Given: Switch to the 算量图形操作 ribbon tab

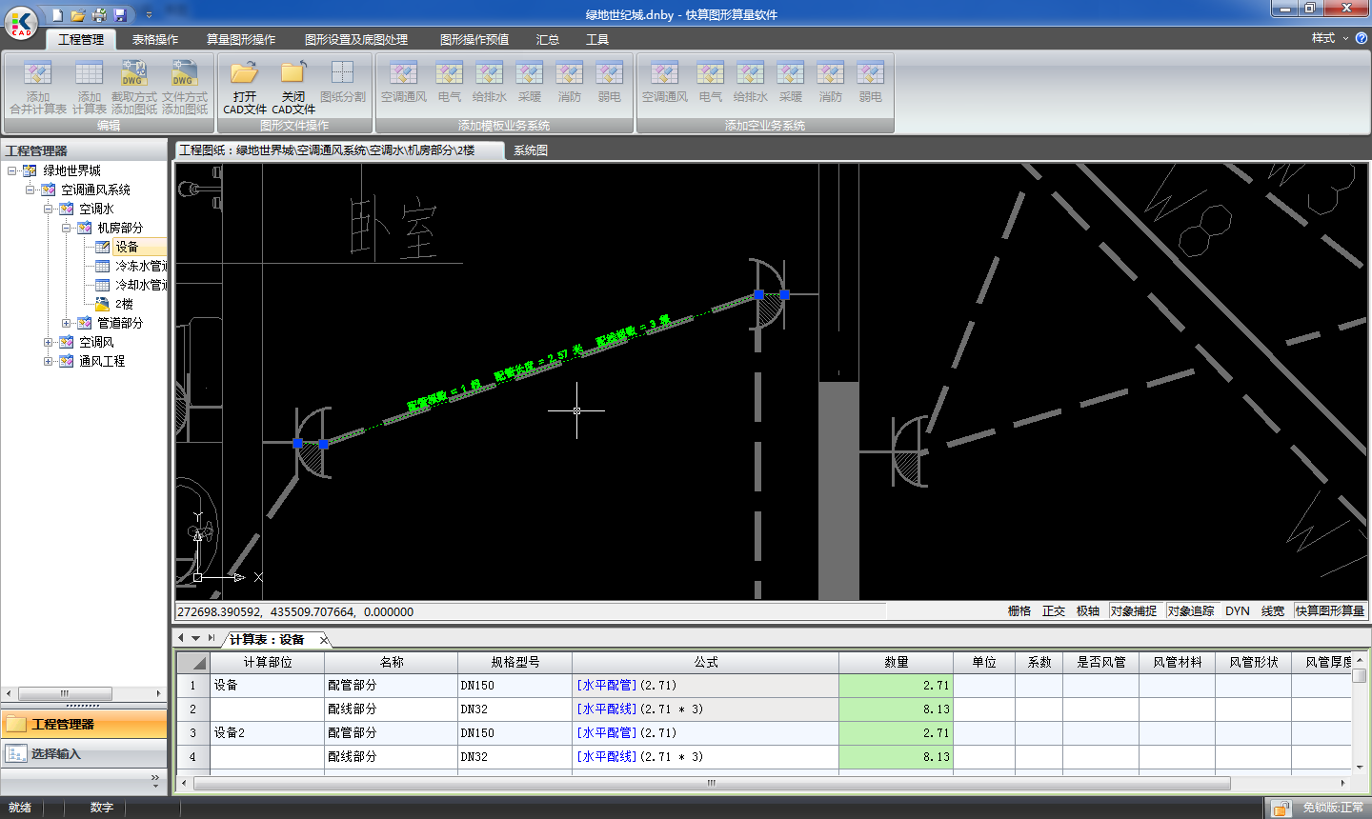Looking at the screenshot, I should [x=241, y=40].
